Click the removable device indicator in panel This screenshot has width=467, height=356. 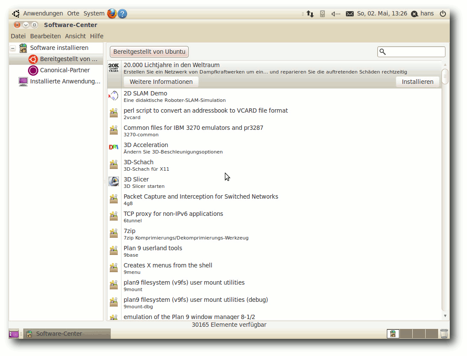(322, 14)
